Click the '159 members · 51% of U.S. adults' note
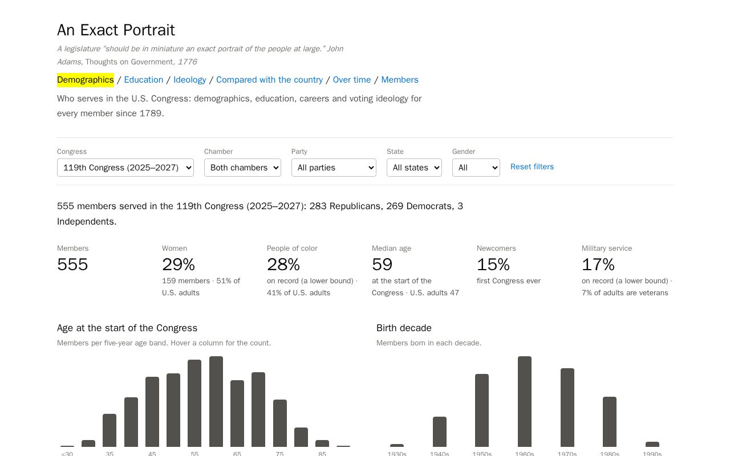This screenshot has width=730, height=456. (201, 287)
